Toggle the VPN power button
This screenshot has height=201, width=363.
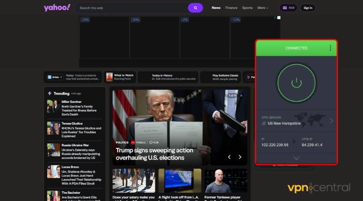pyautogui.click(x=296, y=83)
